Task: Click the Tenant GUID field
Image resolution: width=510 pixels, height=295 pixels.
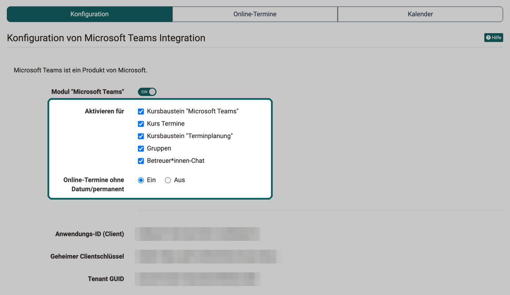Action: pos(197,279)
